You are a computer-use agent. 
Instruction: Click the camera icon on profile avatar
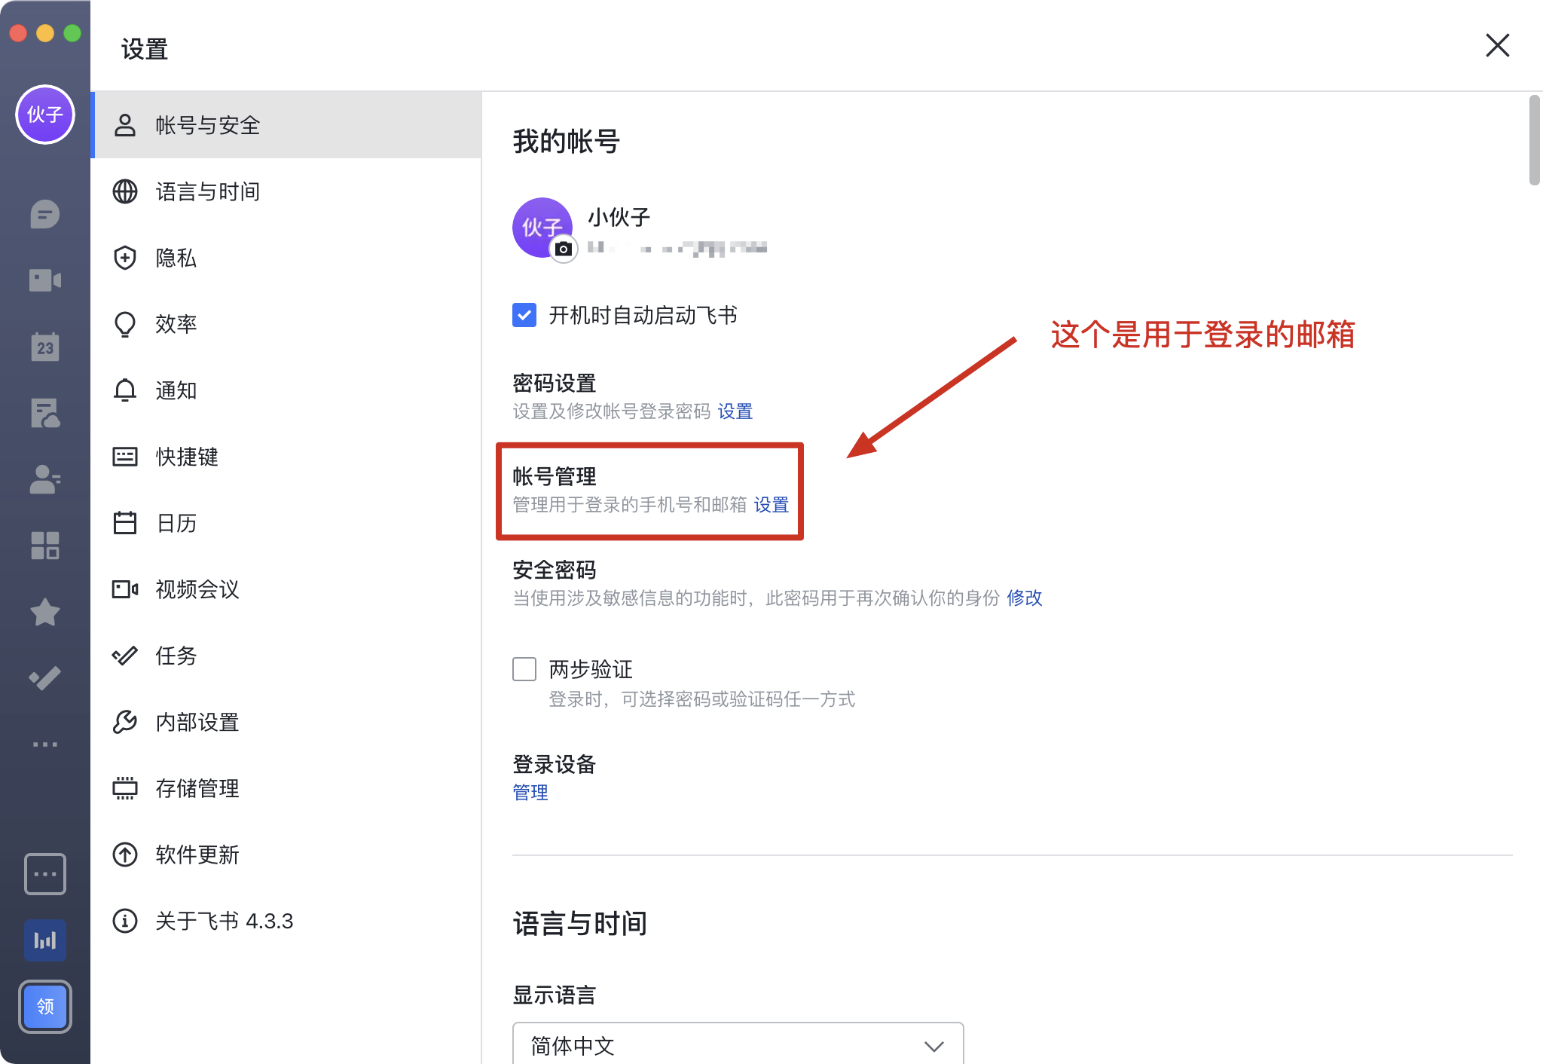point(563,249)
